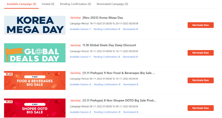Open the Pending Confirmation (0) tab
The width and height of the screenshot is (222, 118).
point(76,4)
